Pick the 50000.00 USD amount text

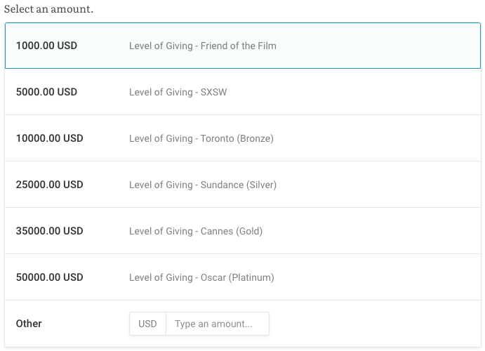49,277
